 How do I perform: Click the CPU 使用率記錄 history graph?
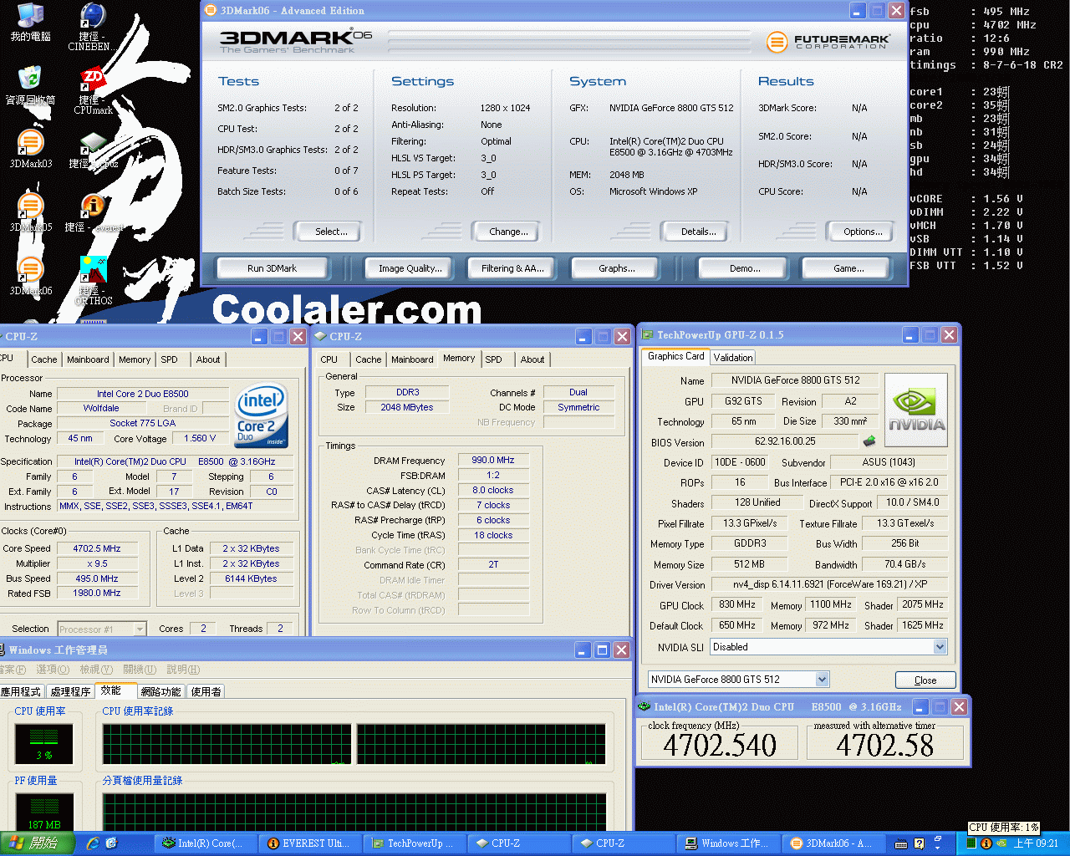tap(354, 744)
